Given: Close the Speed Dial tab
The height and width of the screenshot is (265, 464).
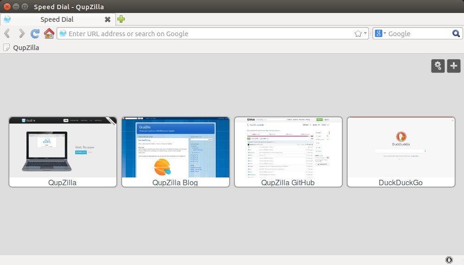Looking at the screenshot, I should (x=108, y=19).
